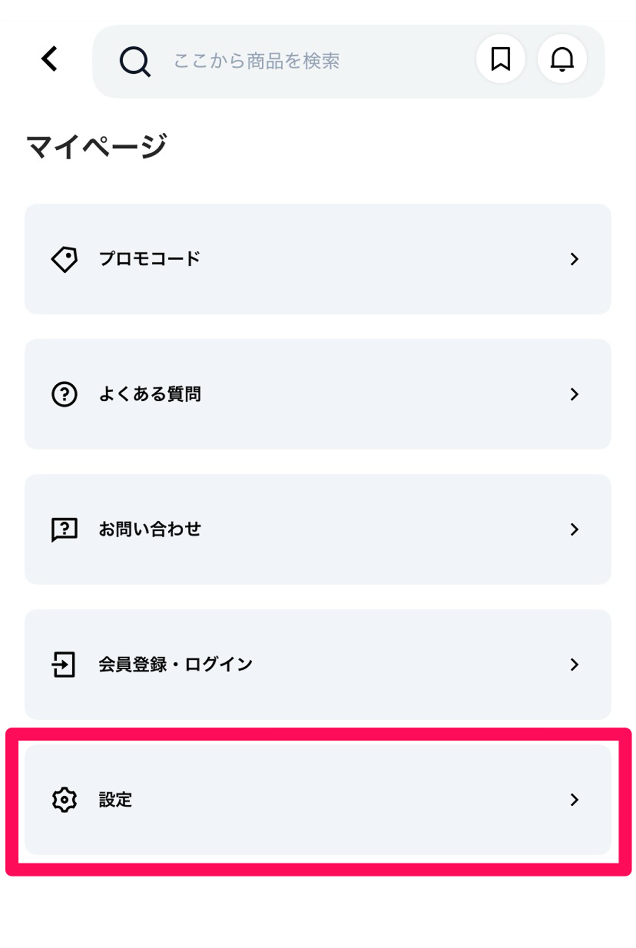Click the promo code tag icon

click(64, 259)
